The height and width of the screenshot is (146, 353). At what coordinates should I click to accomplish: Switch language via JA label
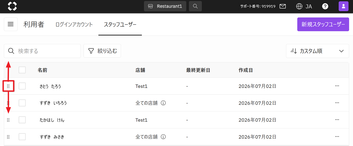click(x=309, y=6)
